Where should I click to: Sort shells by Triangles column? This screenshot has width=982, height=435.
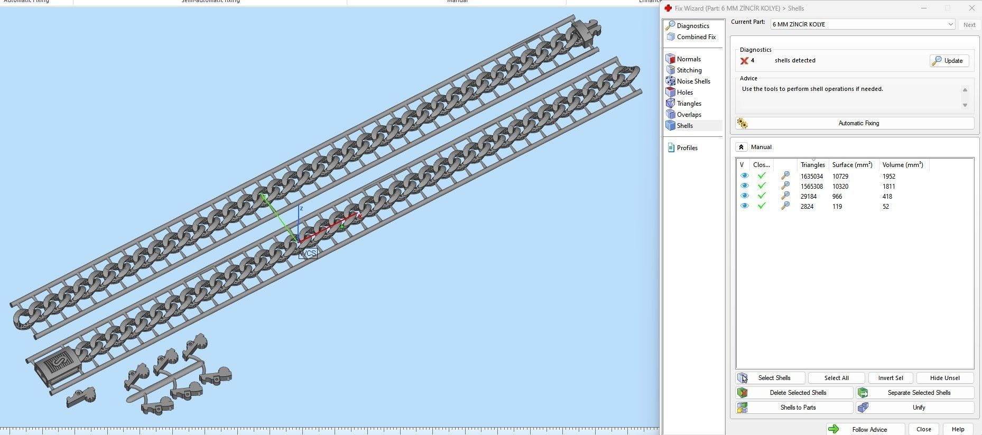pos(813,165)
